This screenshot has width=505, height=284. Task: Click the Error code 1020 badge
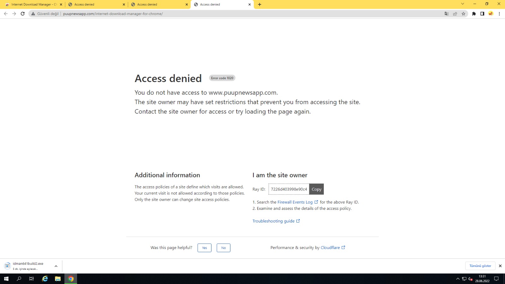(x=222, y=78)
